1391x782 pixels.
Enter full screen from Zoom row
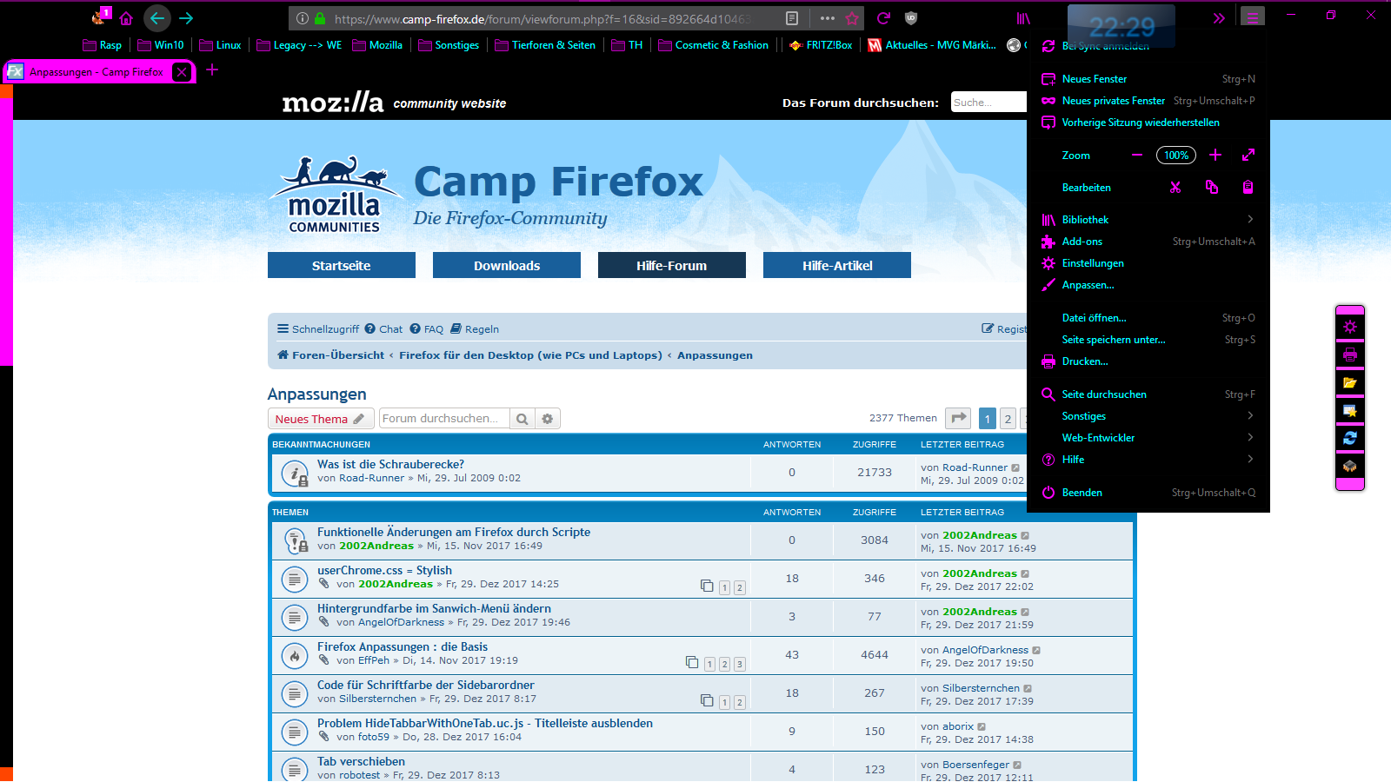1248,156
